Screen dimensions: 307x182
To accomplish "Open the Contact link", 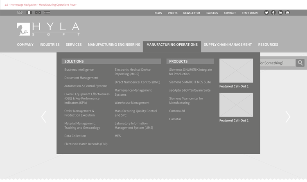I will (230, 13).
